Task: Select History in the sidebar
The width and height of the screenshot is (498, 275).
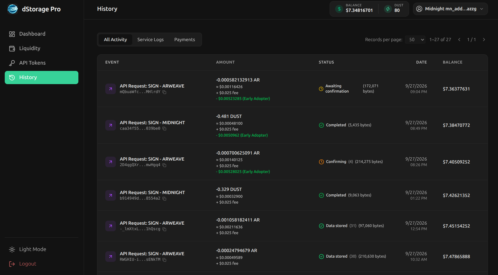Action: pos(41,78)
